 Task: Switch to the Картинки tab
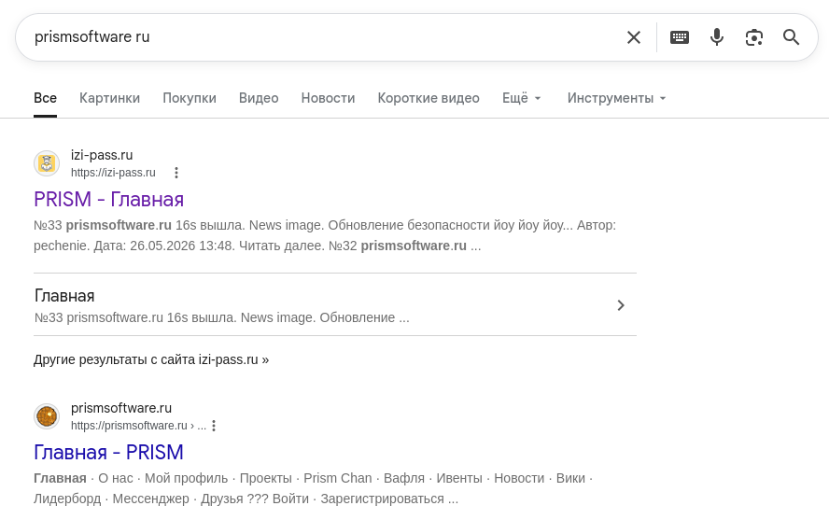click(x=109, y=98)
